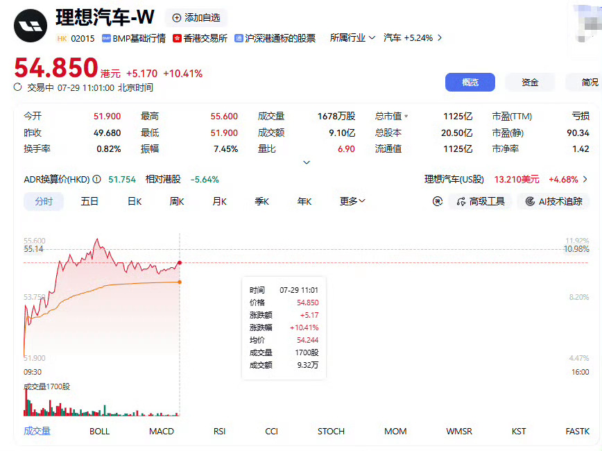The width and height of the screenshot is (602, 451).
Task: Click the 沪深港通标的股票 blue icon
Action: click(239, 38)
